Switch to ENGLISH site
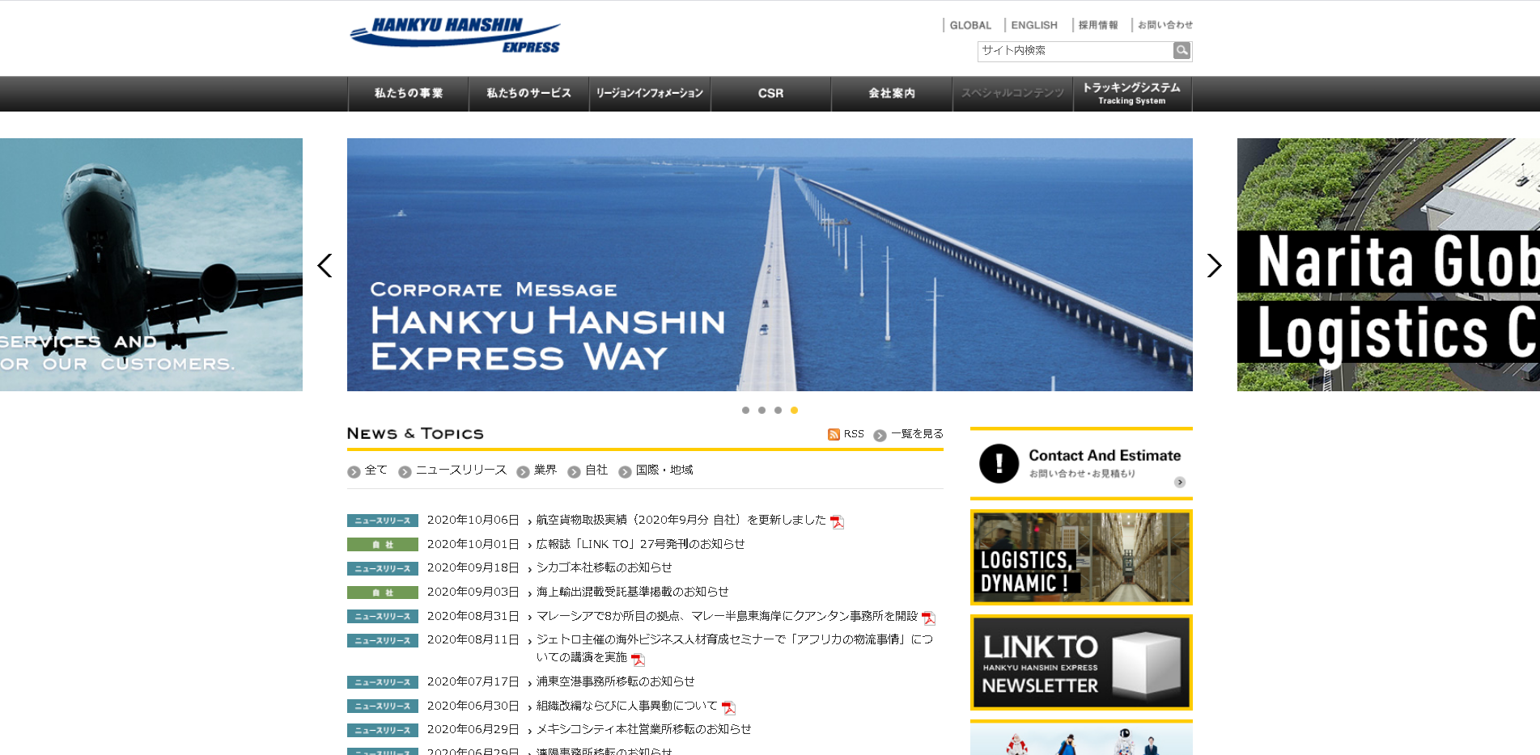This screenshot has width=1540, height=755. click(x=1034, y=25)
